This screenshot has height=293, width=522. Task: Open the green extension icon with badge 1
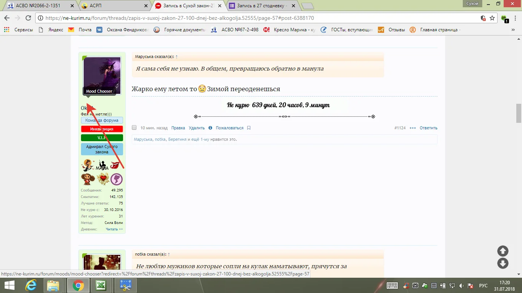[504, 18]
